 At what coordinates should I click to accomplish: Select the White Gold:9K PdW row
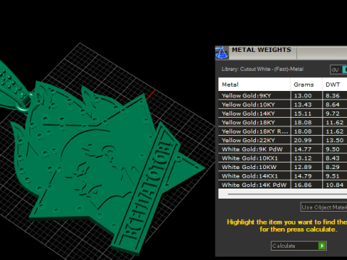tap(283, 149)
